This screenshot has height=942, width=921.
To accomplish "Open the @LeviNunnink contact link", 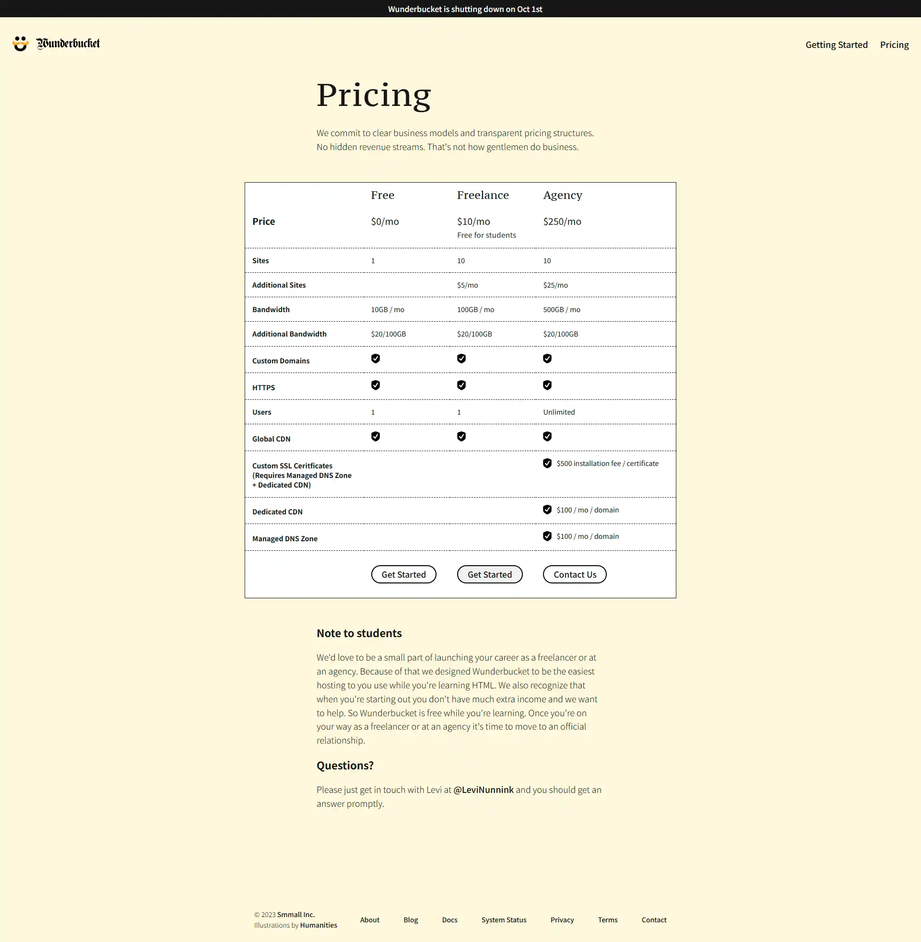I will [x=483, y=790].
